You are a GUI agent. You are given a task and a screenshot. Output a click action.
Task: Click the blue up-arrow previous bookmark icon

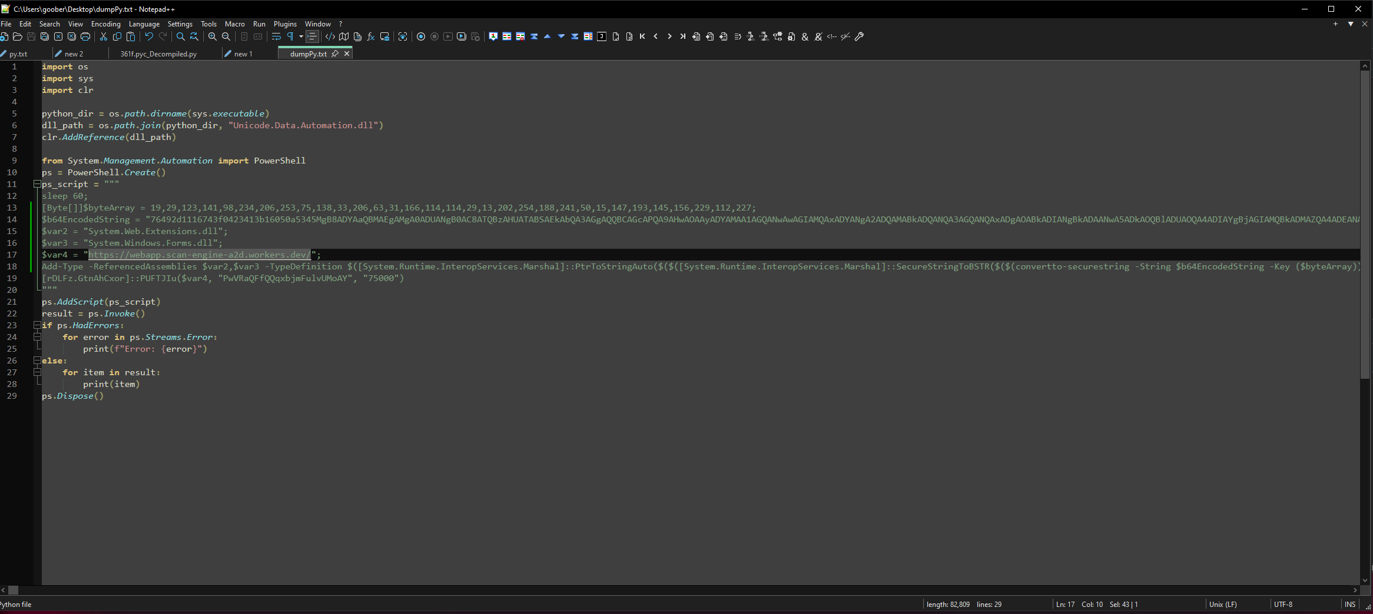click(548, 36)
